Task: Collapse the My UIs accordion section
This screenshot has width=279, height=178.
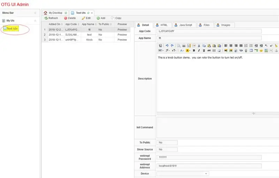Action: click(35, 21)
